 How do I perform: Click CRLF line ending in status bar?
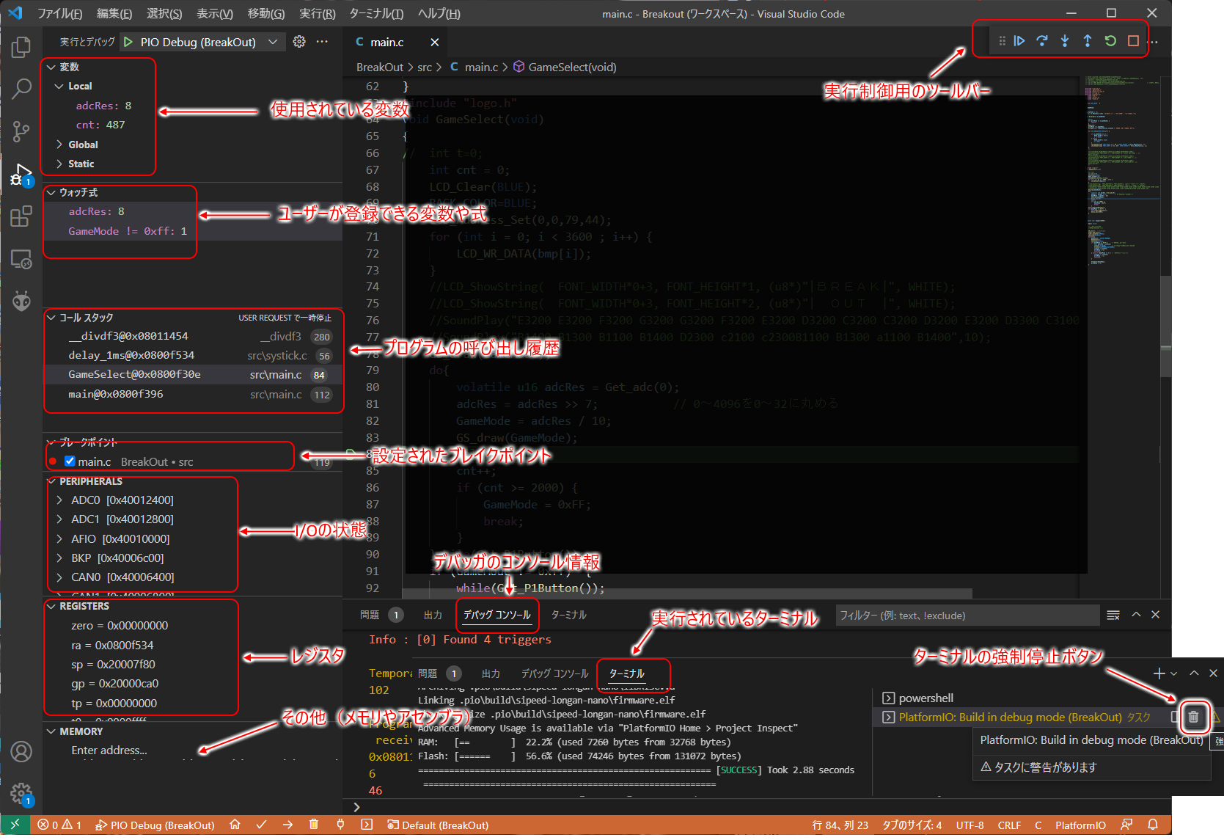tap(1009, 825)
